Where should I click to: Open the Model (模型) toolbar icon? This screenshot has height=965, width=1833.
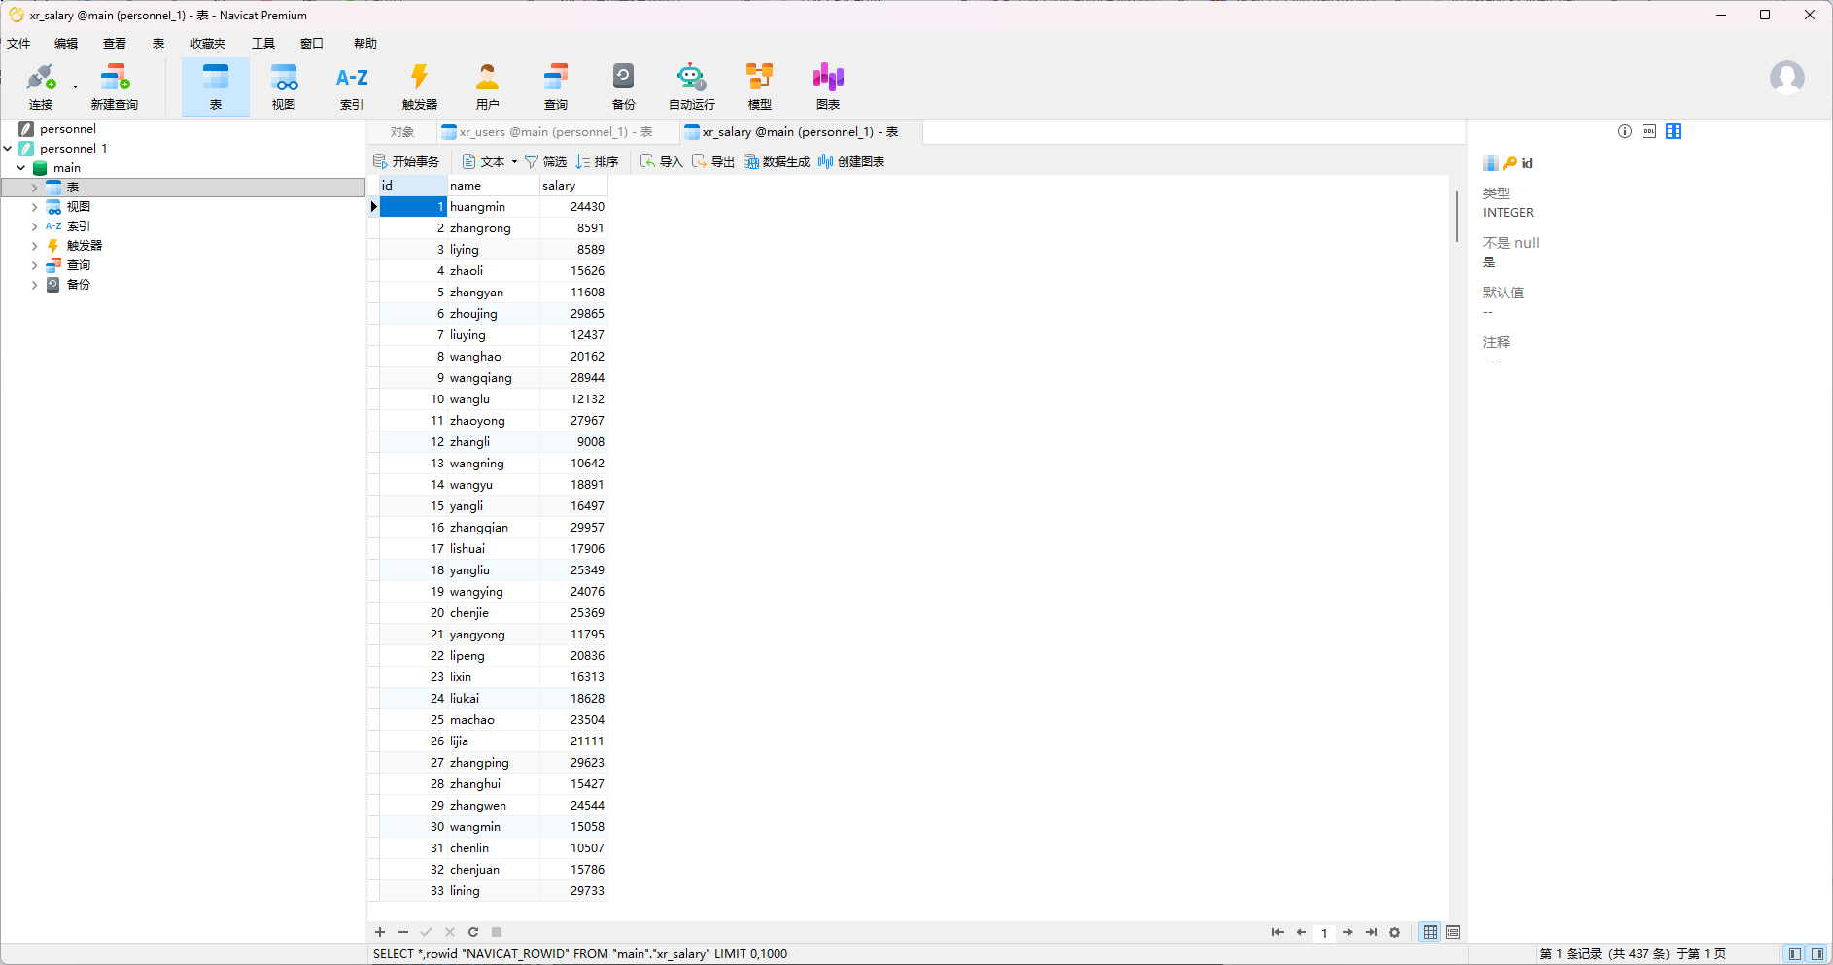click(x=759, y=86)
